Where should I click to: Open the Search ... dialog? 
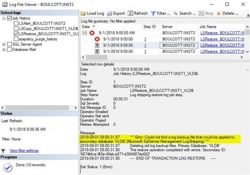pyautogui.click(x=187, y=13)
